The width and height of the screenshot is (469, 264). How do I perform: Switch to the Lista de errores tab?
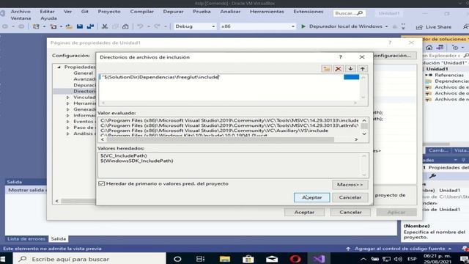pos(26,239)
